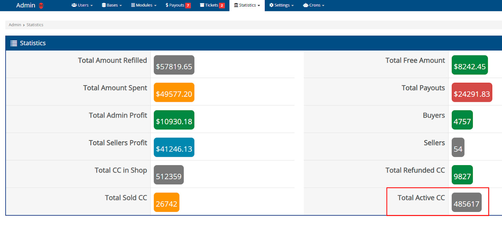Click the Admin brand title text
This screenshot has width=502, height=225.
coord(25,5)
